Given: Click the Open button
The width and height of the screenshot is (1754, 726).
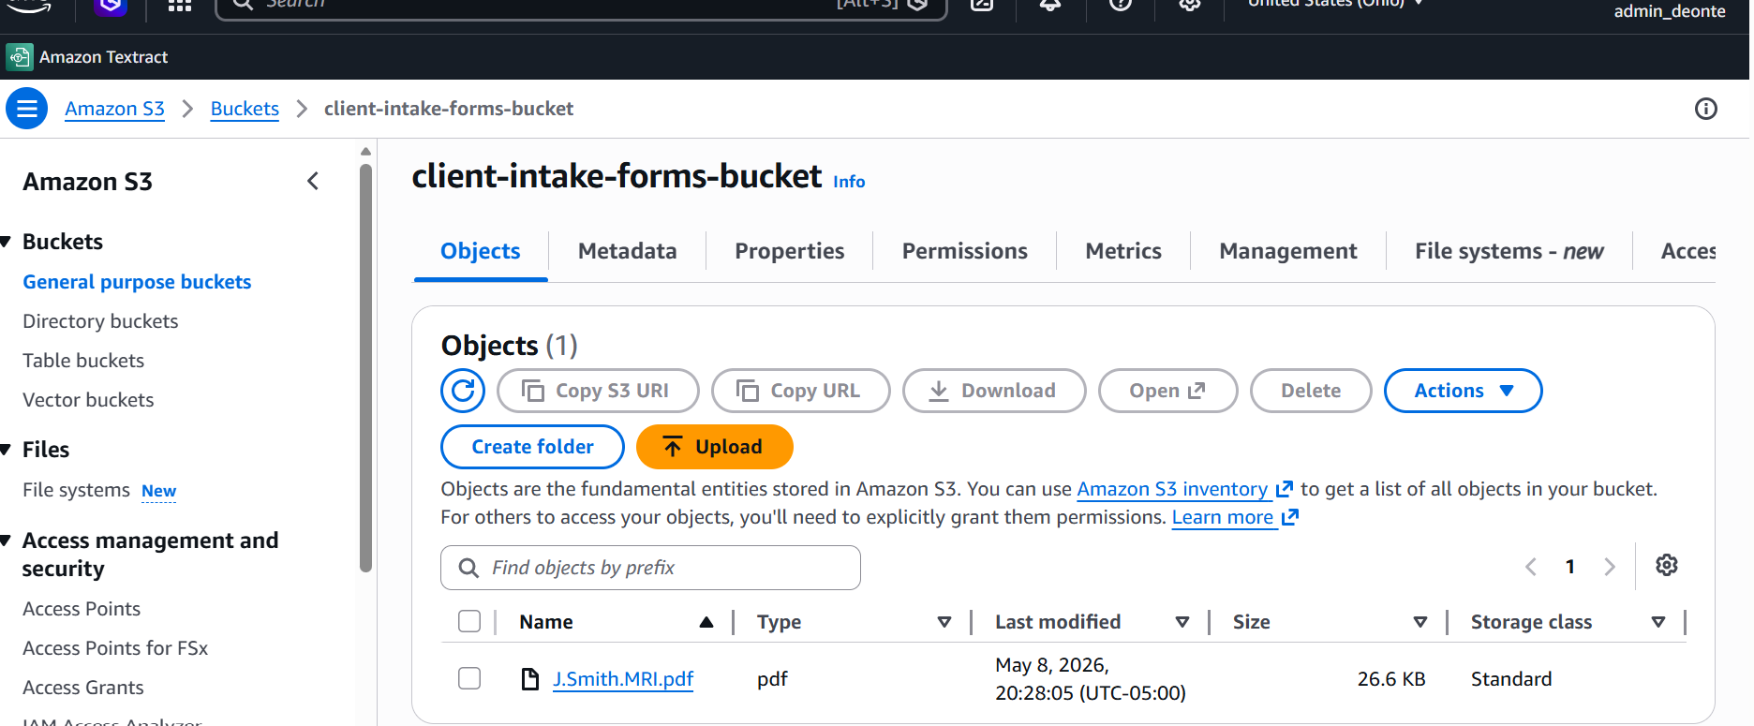Looking at the screenshot, I should [x=1168, y=391].
